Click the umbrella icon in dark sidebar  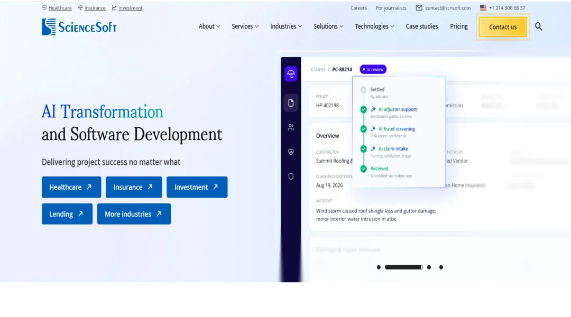pyautogui.click(x=291, y=74)
